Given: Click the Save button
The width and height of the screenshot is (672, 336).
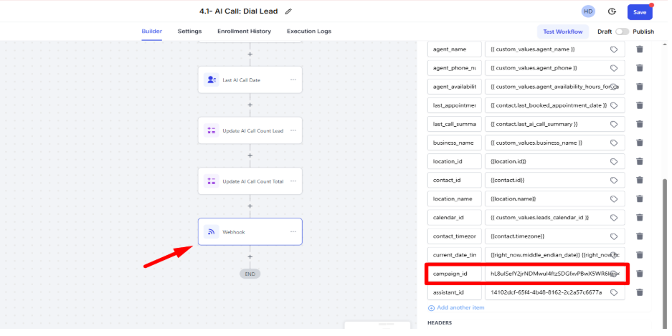Looking at the screenshot, I should point(640,12).
